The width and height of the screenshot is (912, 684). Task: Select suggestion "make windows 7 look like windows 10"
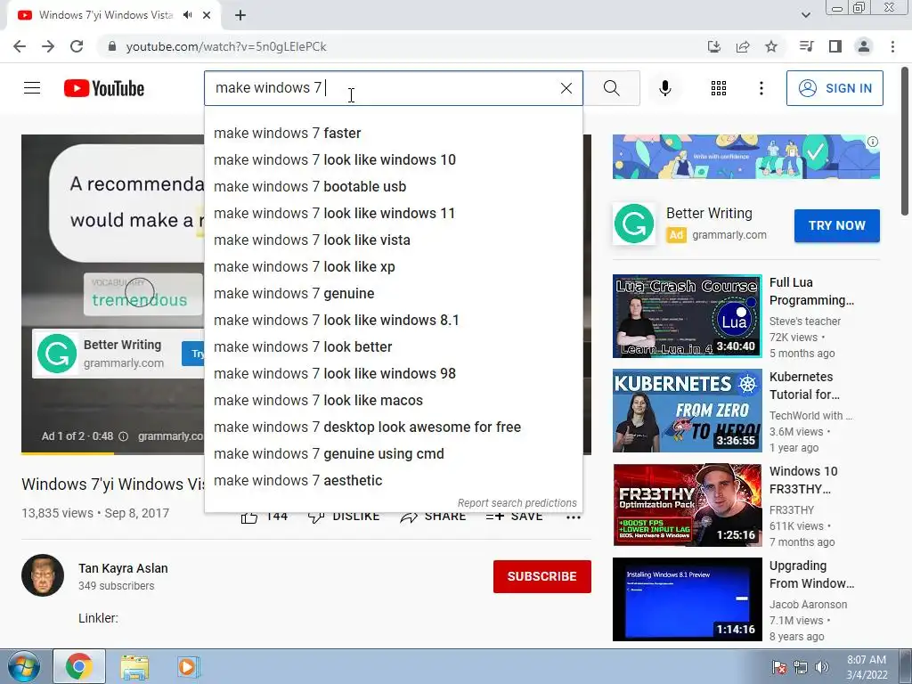coord(393,160)
